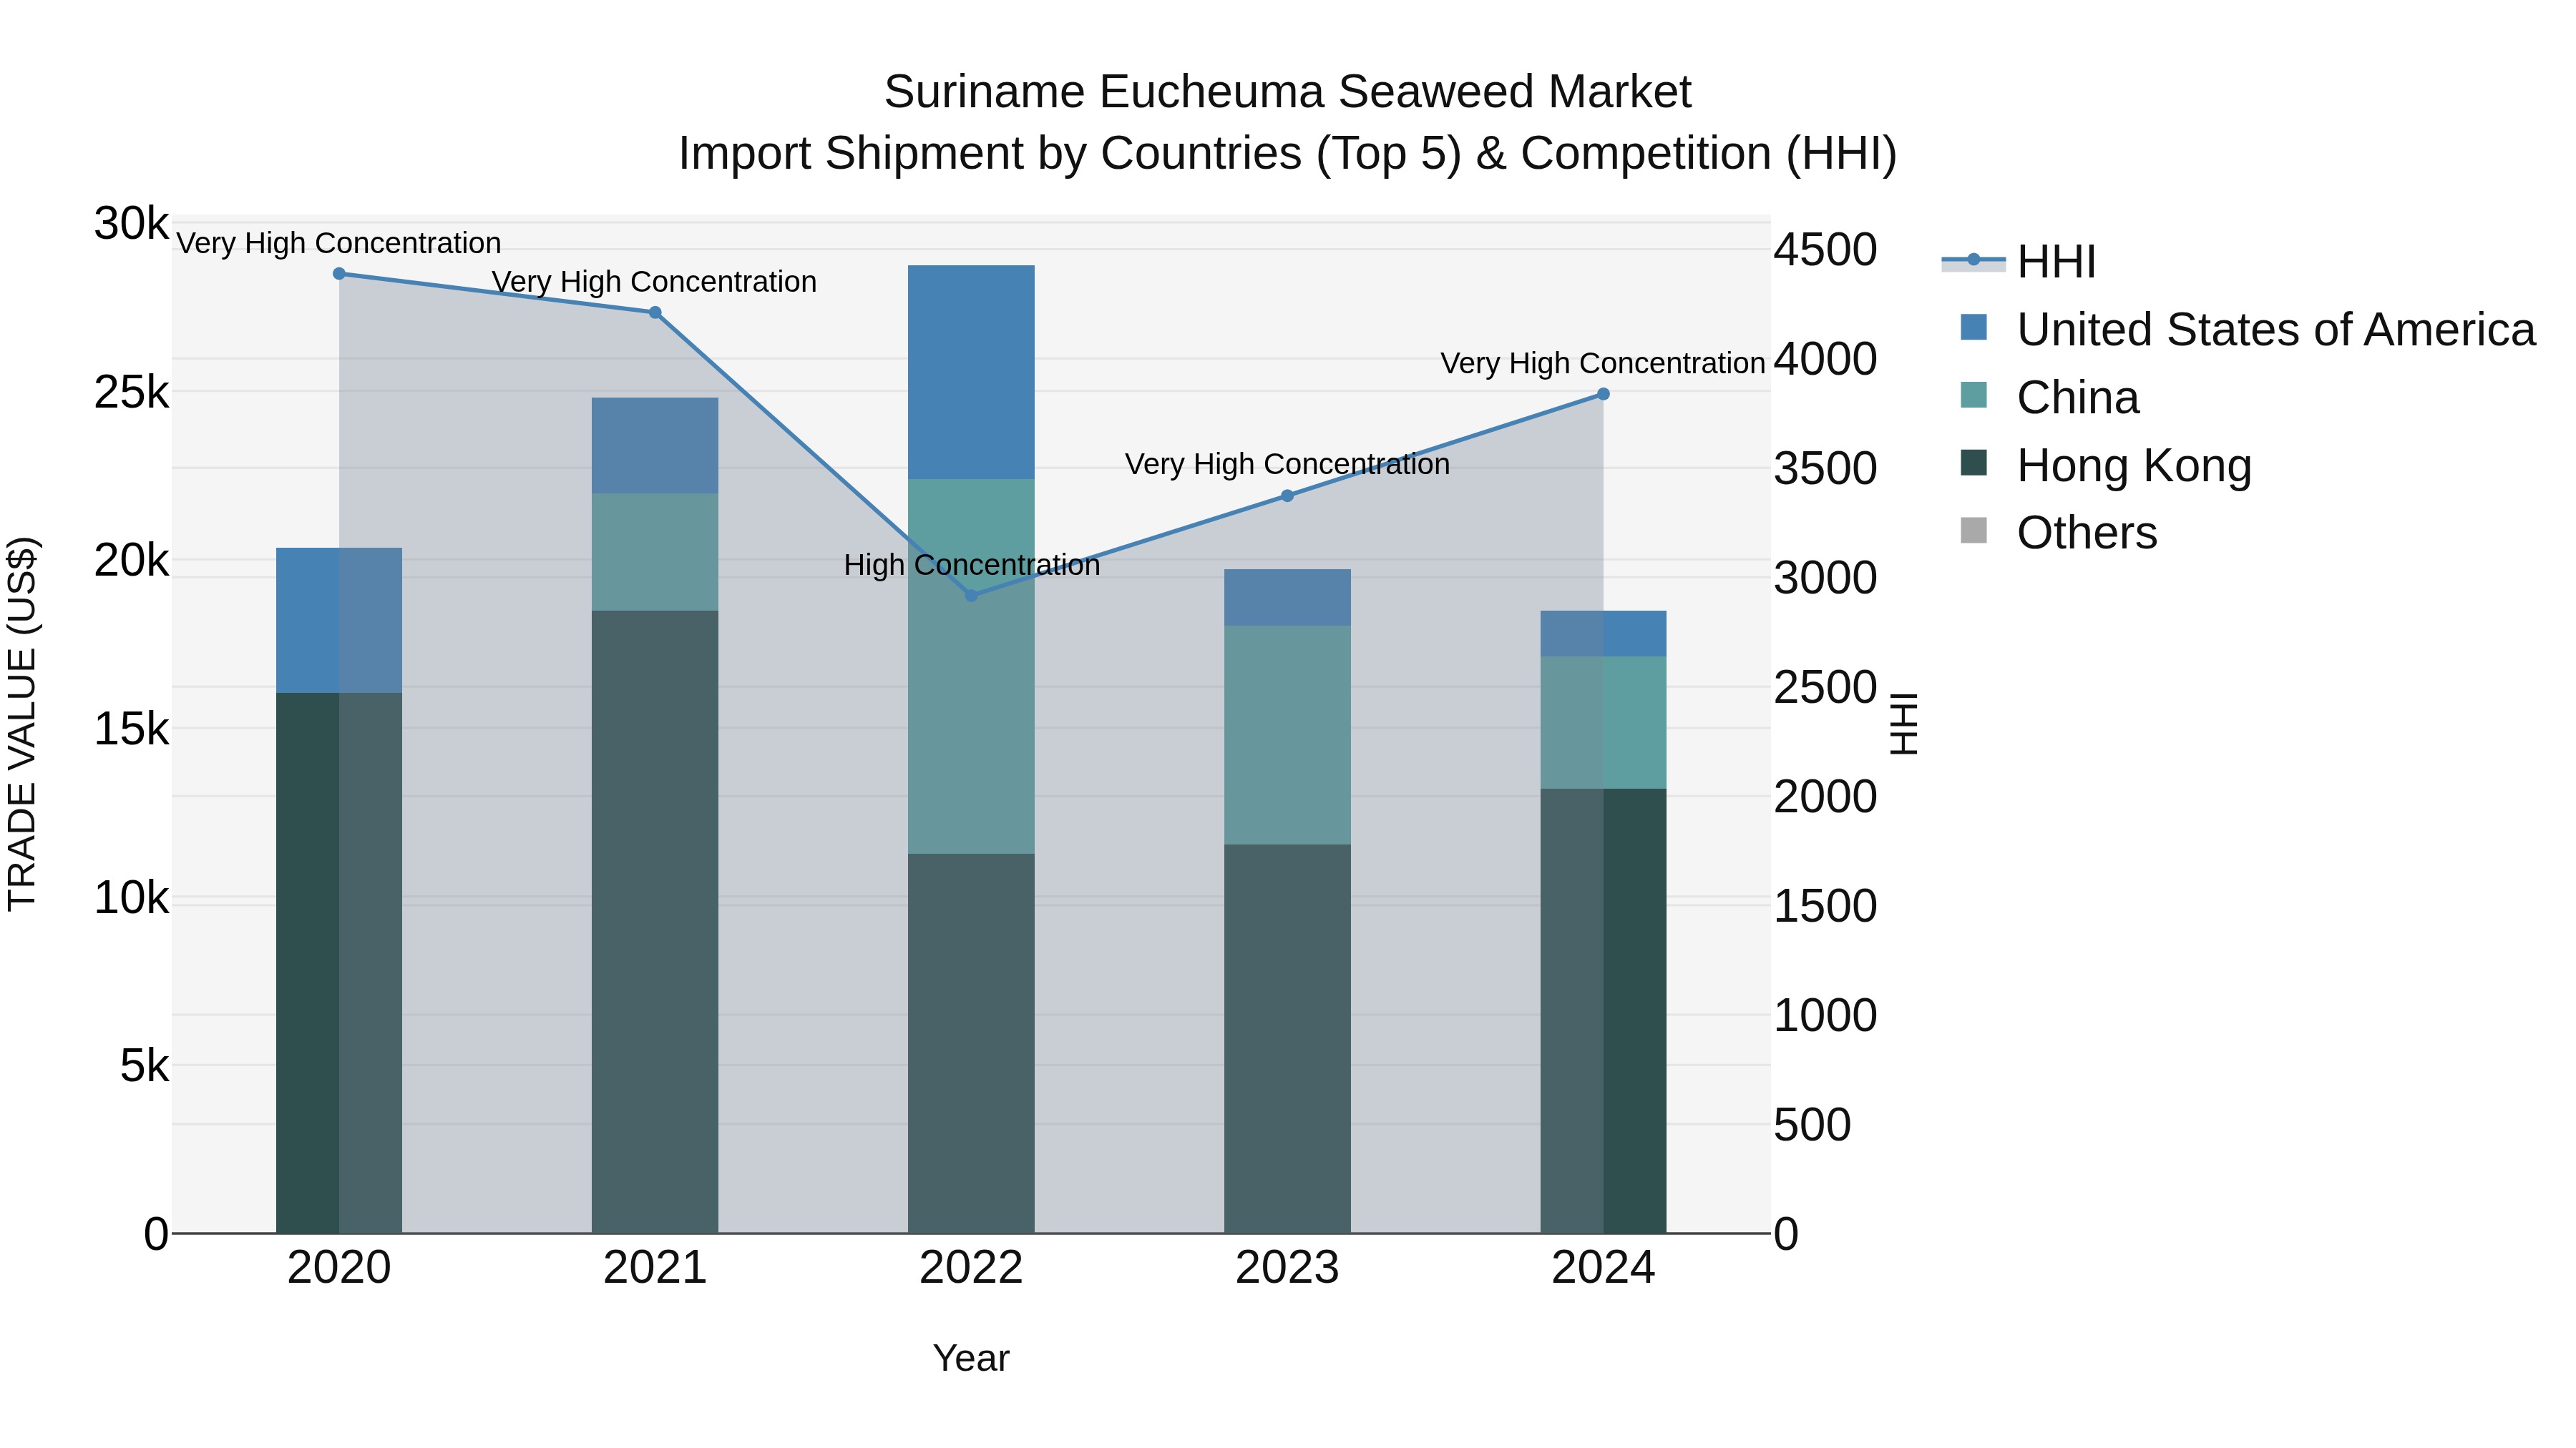Click the 2023 China bar segment

1288,736
